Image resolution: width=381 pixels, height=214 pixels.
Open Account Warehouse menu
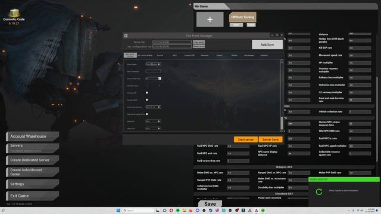point(33,136)
